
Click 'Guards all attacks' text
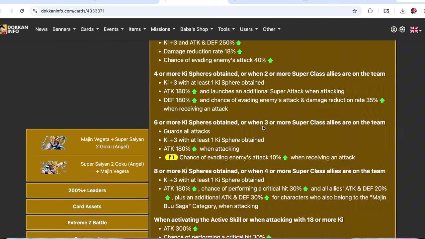pyautogui.click(x=187, y=131)
